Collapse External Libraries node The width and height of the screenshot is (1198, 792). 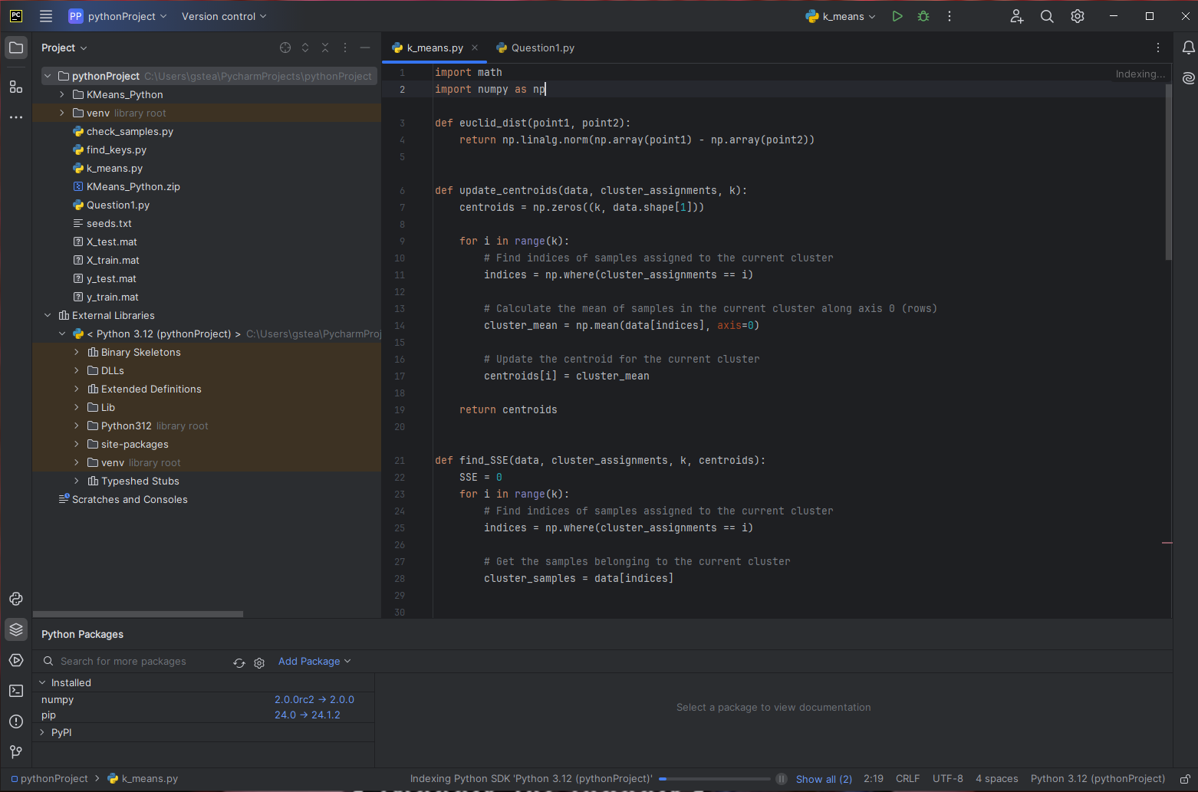coord(48,315)
